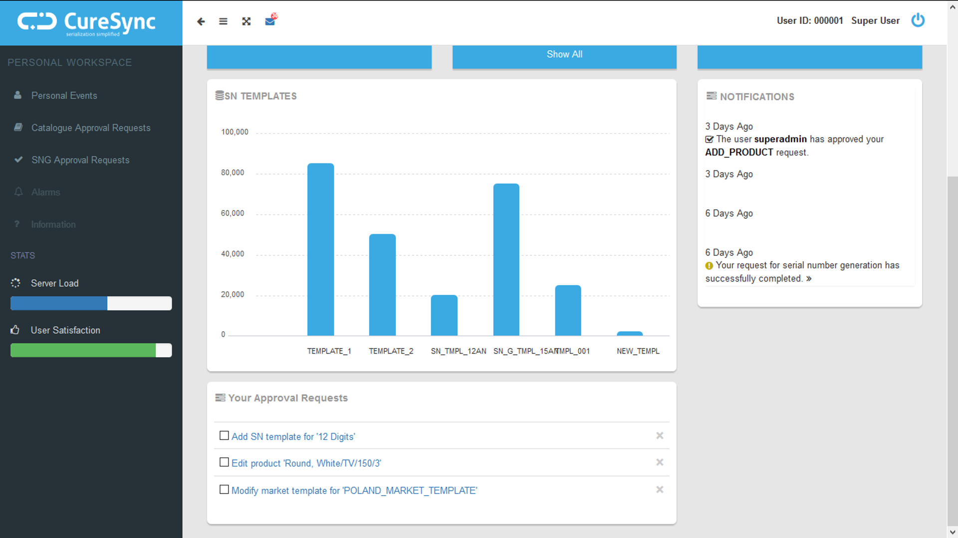Toggle the hamburger menu icon
The width and height of the screenshot is (958, 538).
pyautogui.click(x=223, y=21)
